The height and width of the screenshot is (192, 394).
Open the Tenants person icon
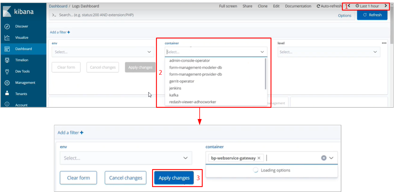(7, 93)
